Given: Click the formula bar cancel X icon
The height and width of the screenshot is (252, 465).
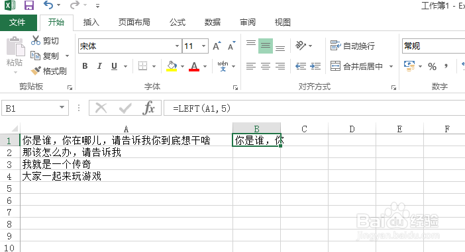Looking at the screenshot, I should click(x=101, y=108).
